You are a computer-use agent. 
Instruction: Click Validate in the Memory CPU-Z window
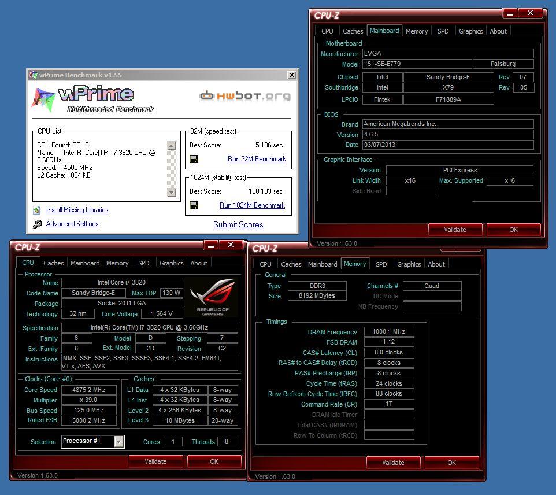point(393,463)
